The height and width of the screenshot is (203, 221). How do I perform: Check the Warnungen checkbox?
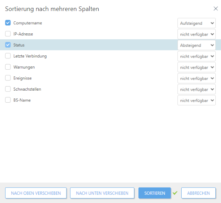[x=8, y=67]
